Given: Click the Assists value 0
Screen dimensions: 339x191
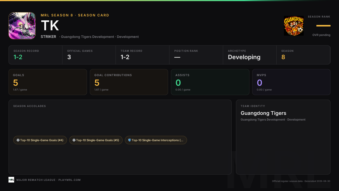Looking at the screenshot, I should 178,83.
